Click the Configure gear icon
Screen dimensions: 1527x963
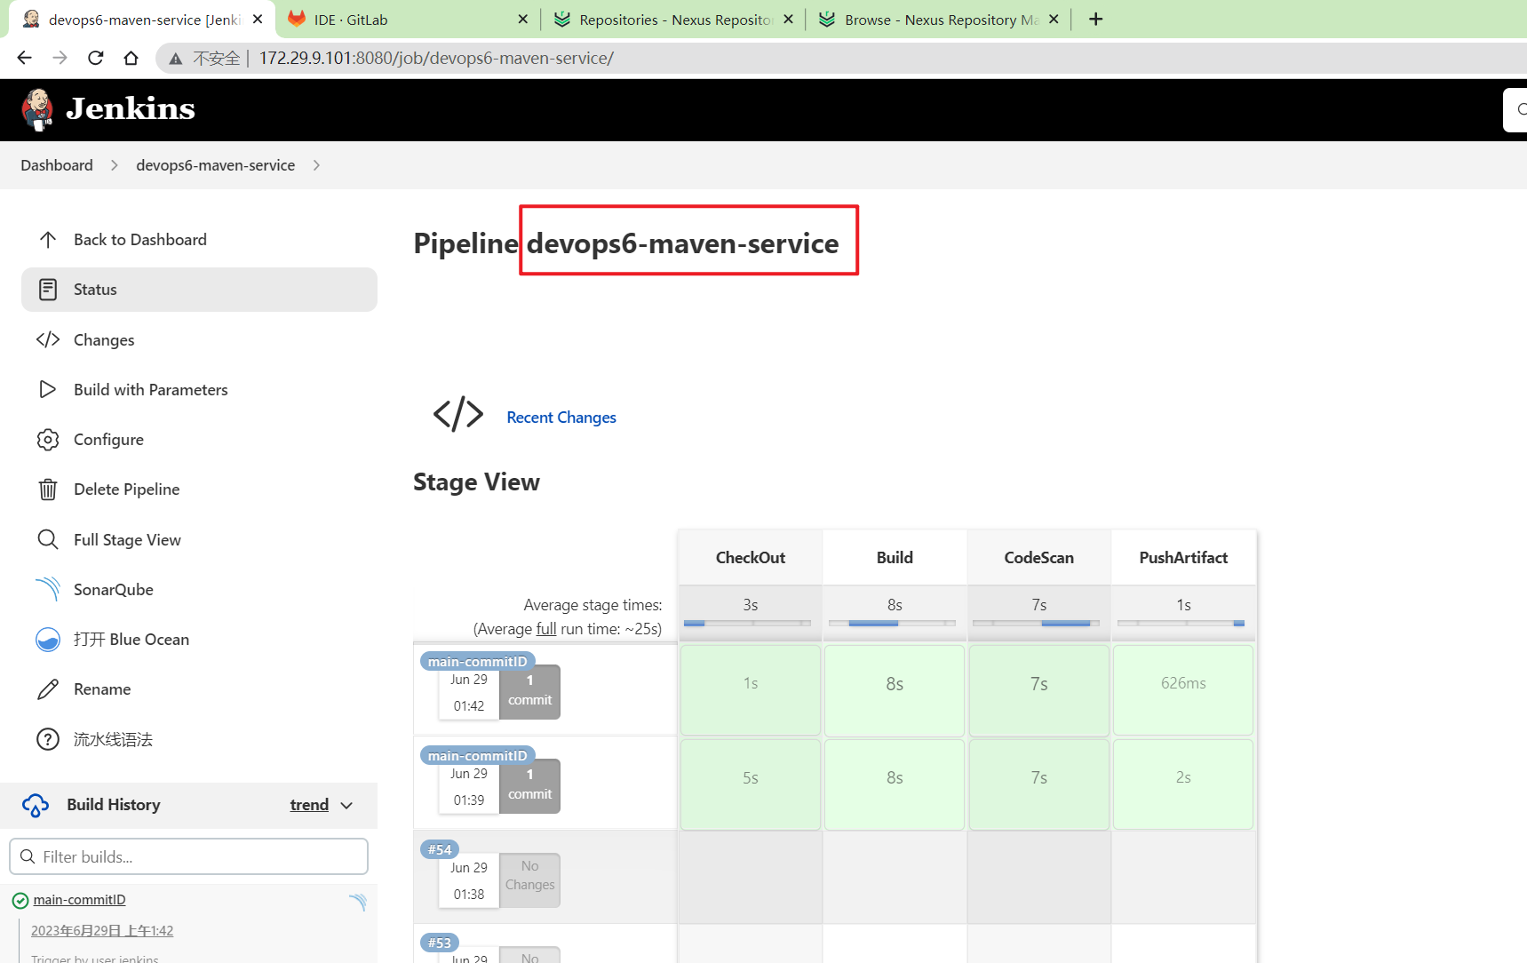click(x=48, y=440)
